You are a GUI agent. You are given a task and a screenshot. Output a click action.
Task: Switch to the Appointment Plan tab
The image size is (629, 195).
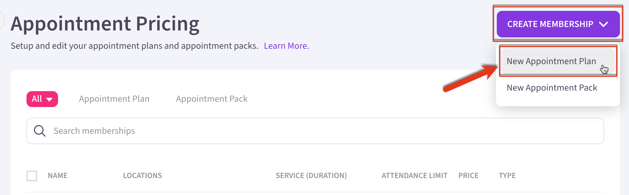coord(114,99)
